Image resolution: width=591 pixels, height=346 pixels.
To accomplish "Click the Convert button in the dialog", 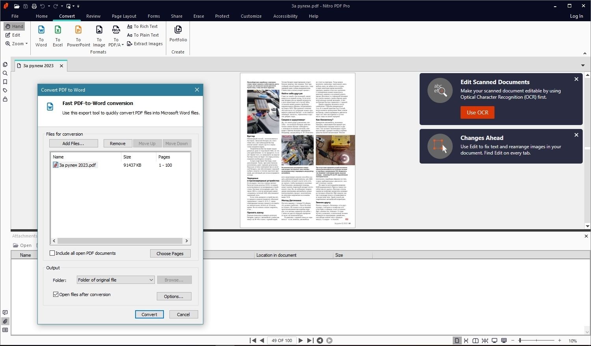I will tap(149, 314).
